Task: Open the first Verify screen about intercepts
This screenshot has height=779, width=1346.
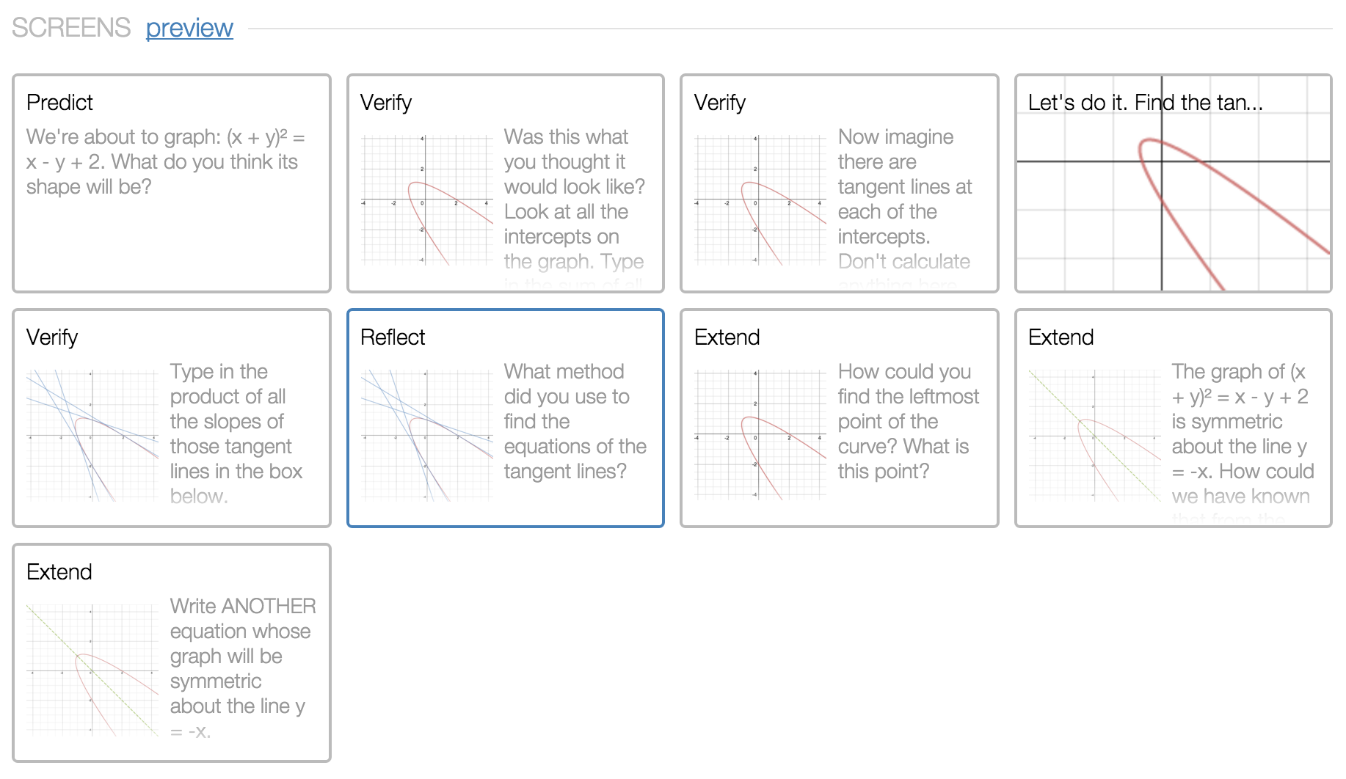Action: click(x=505, y=183)
